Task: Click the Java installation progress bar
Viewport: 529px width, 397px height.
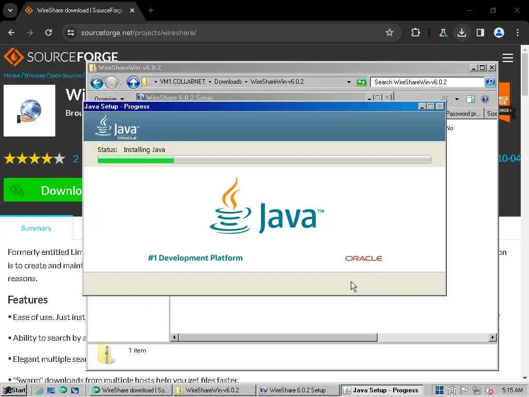Action: coord(264,159)
